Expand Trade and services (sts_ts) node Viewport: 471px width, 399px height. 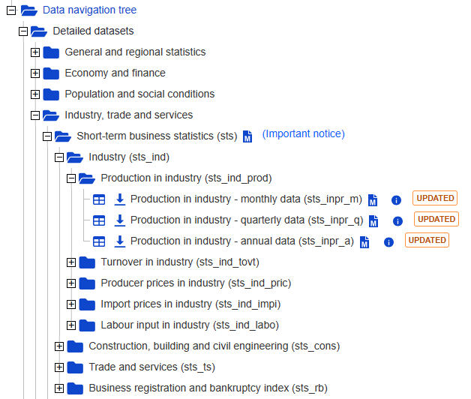click(x=59, y=367)
